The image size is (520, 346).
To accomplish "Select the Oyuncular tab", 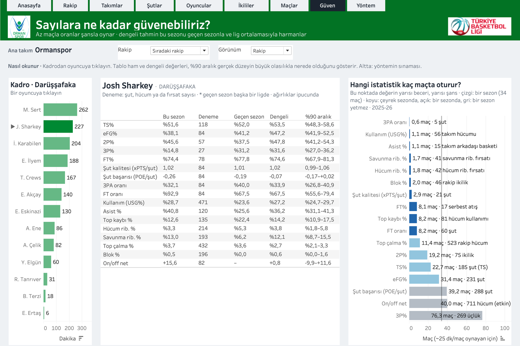I will click(x=199, y=6).
